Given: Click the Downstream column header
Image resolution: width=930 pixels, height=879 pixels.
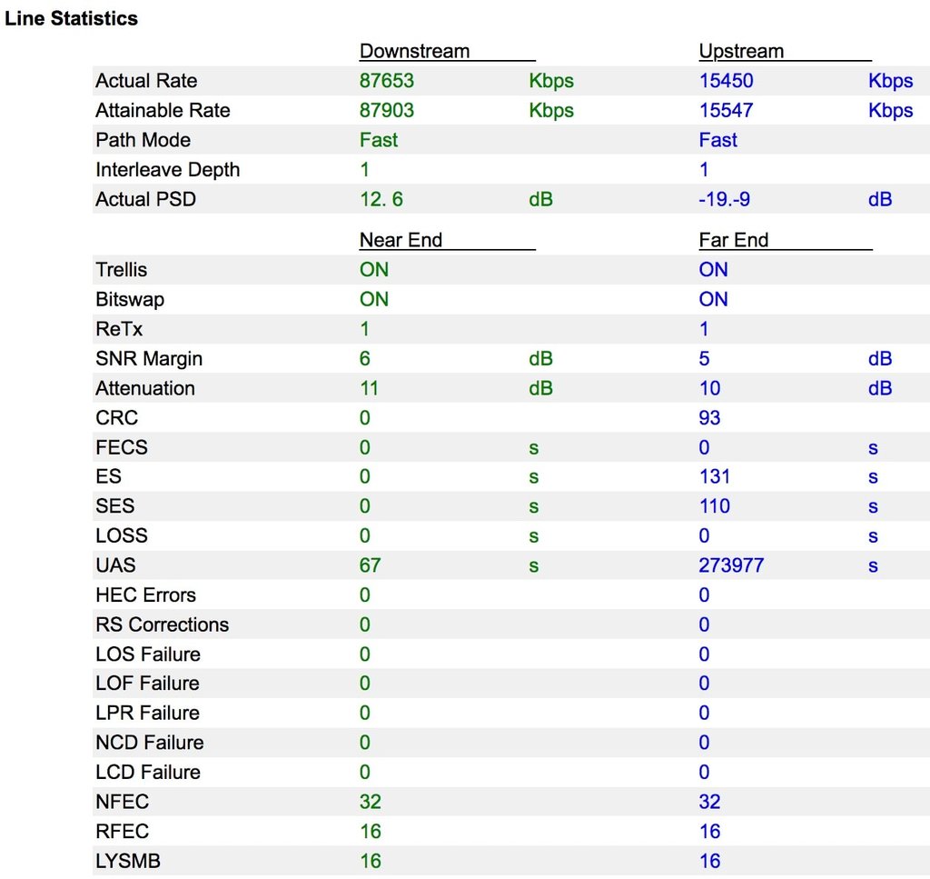Looking at the screenshot, I should coord(414,51).
